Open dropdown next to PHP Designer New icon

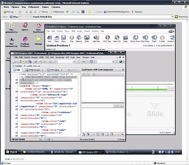pos(17,62)
